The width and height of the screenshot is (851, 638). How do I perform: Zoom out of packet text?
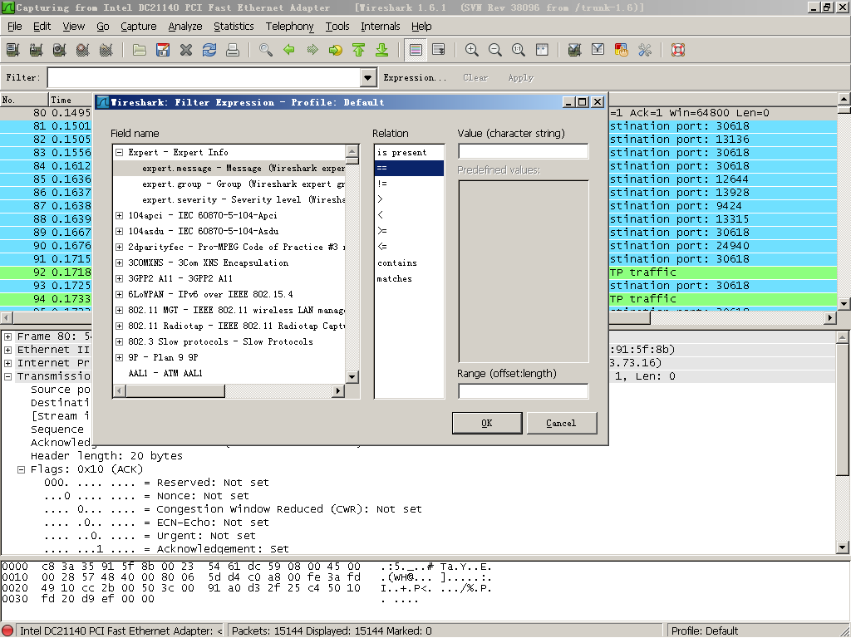coord(495,51)
